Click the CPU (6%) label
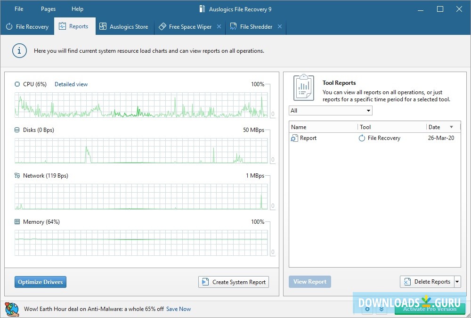 (35, 84)
